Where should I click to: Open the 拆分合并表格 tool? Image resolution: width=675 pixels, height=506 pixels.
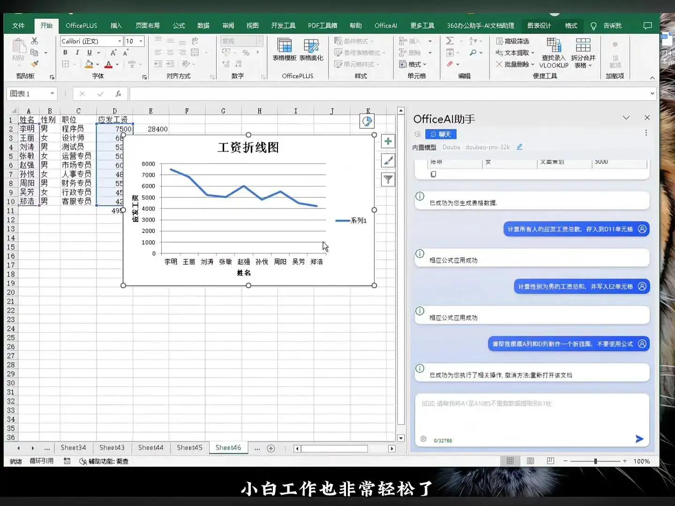tap(584, 52)
